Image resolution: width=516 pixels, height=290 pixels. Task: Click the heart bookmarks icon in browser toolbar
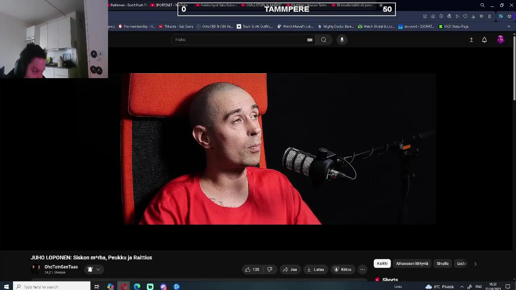[x=465, y=16]
